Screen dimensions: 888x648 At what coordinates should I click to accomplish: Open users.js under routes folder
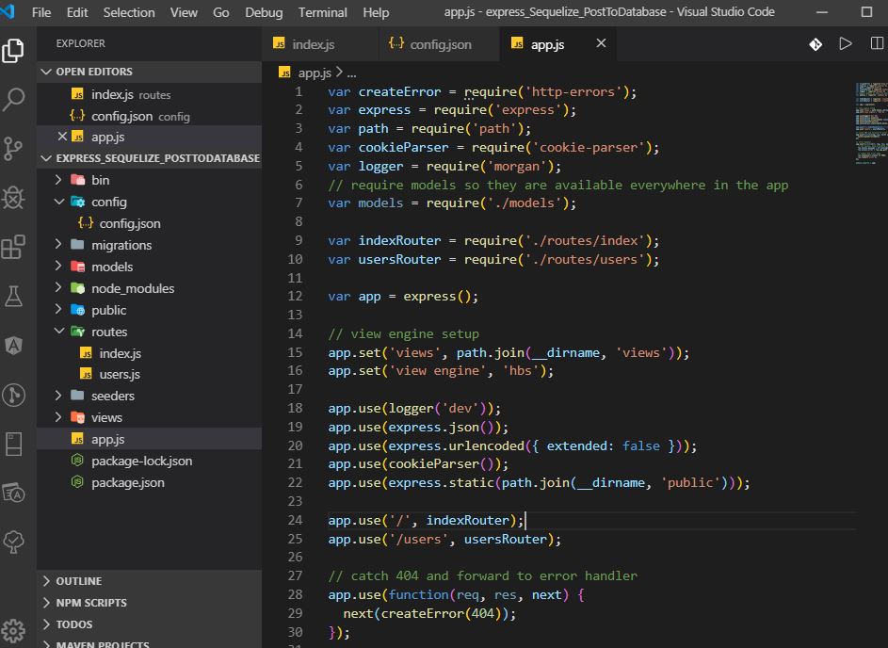(x=149, y=374)
